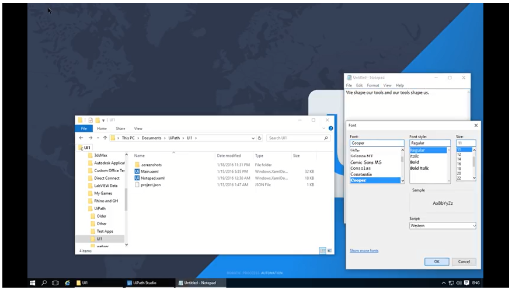Open Task View from the taskbar
This screenshot has height=290, width=512.
pyautogui.click(x=55, y=283)
